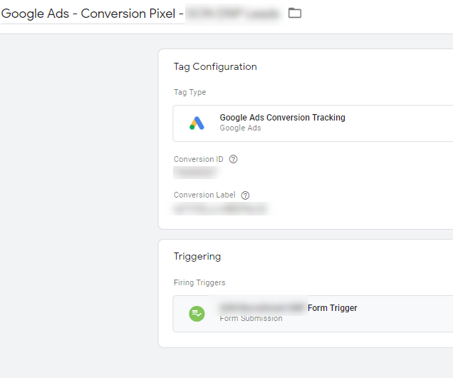Click the Google Ads subtitle under tag type
Screen dimensions: 453x378
tap(240, 128)
